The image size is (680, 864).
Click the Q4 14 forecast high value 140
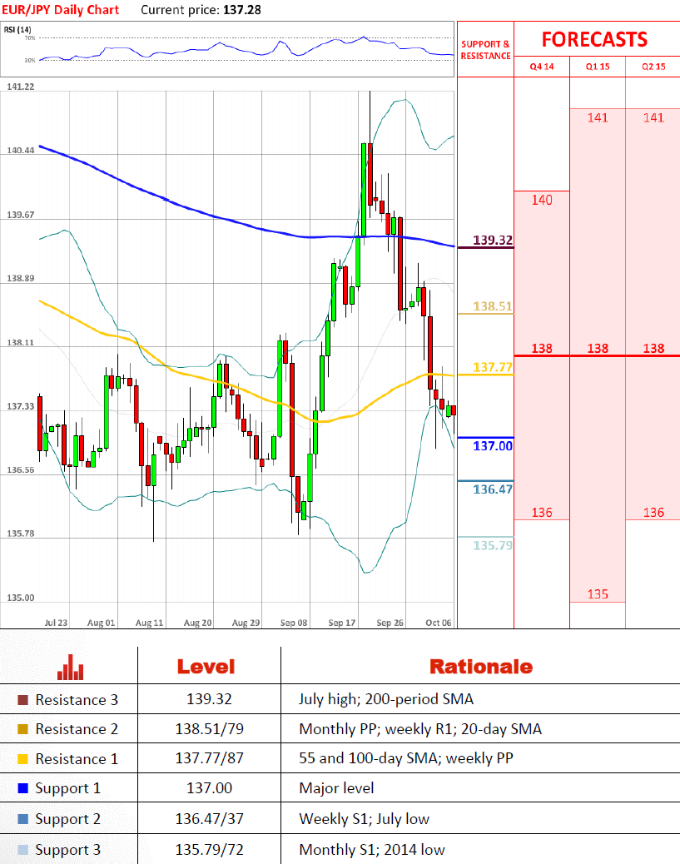coord(542,200)
